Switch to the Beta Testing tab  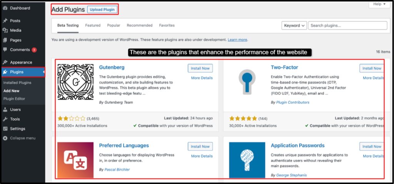click(68, 25)
